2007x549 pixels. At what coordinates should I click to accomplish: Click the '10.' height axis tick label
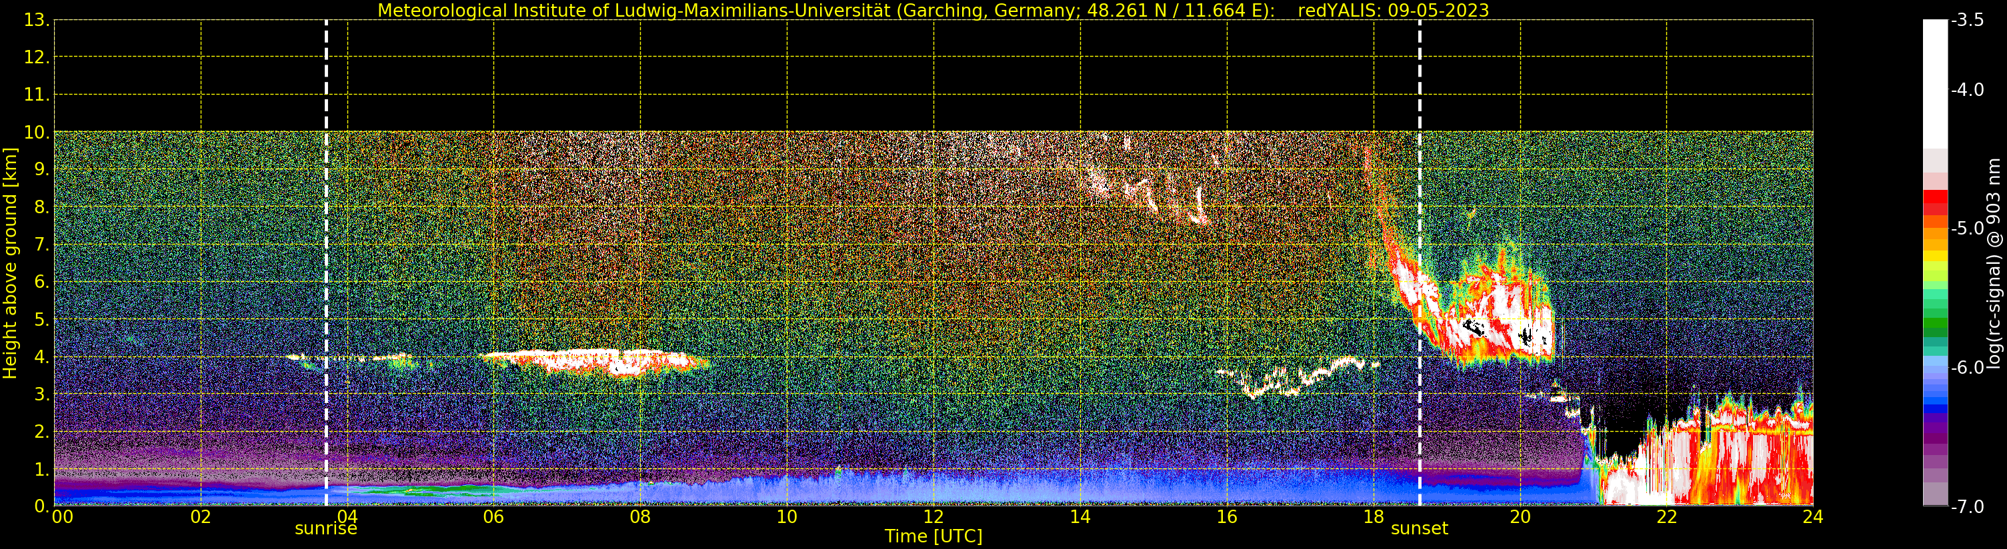tap(37, 133)
